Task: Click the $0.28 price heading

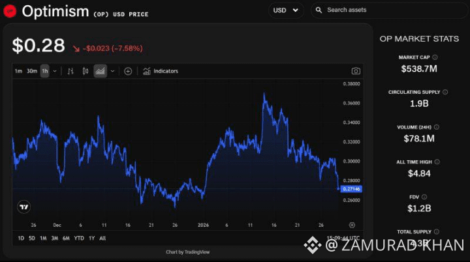Action: tap(39, 46)
